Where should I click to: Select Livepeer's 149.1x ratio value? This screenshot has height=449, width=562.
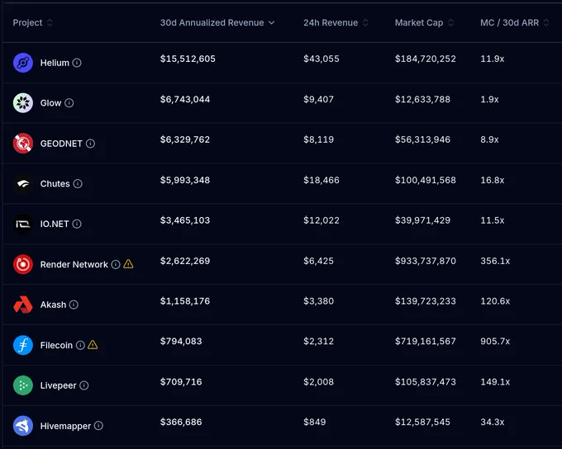pos(495,381)
